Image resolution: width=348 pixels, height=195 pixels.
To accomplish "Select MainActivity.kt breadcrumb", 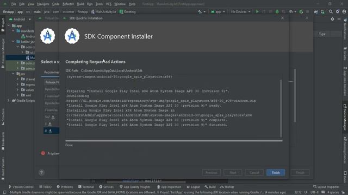I will click(103, 12).
